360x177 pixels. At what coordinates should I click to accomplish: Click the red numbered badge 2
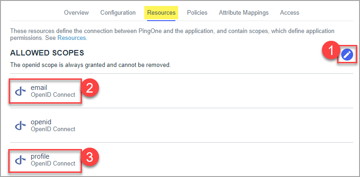[89, 88]
